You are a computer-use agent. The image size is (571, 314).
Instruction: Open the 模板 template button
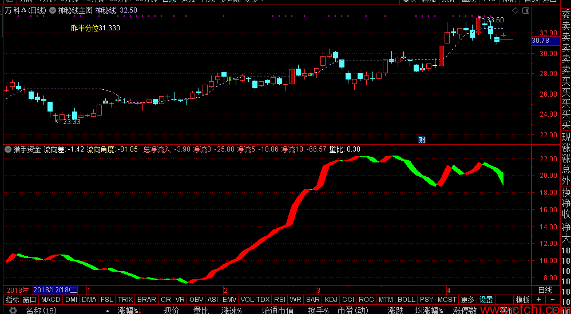(523, 300)
